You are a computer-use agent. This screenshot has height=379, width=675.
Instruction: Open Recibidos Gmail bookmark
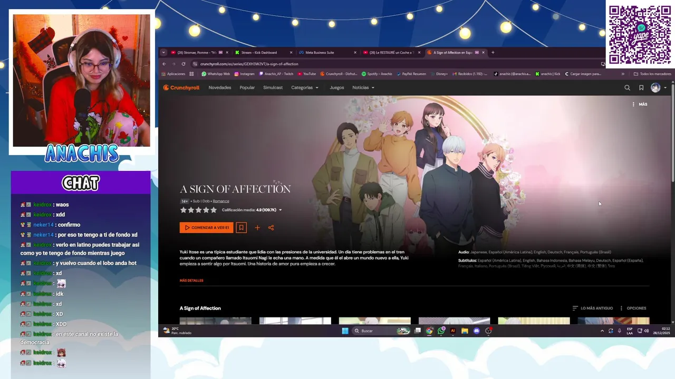[x=470, y=74]
